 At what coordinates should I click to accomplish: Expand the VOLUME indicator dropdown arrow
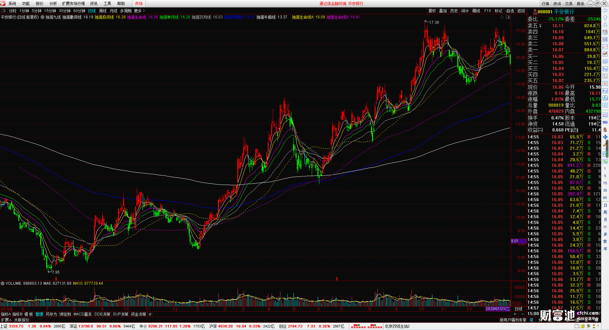3,283
